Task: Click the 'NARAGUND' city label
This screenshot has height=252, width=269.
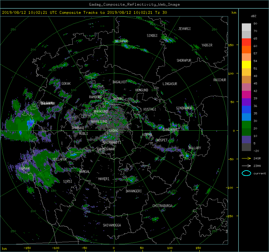Action: pos(101,111)
